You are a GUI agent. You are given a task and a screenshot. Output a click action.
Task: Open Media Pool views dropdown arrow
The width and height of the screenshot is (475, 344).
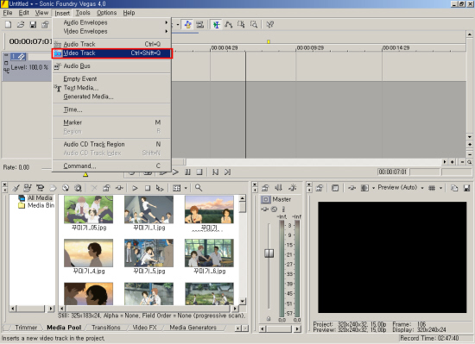pos(186,188)
